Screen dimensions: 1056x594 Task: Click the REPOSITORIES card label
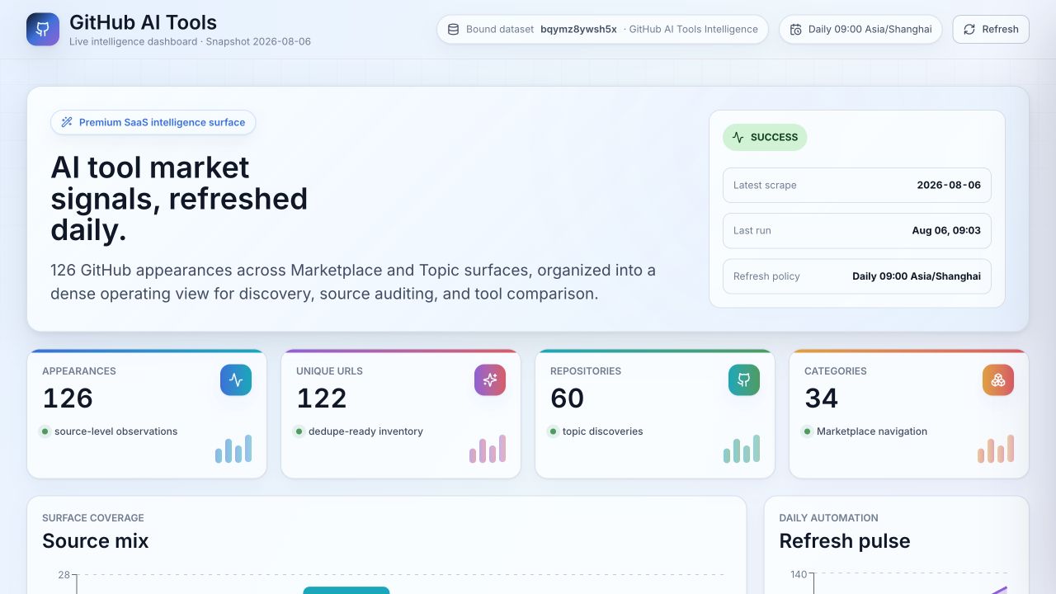point(586,371)
